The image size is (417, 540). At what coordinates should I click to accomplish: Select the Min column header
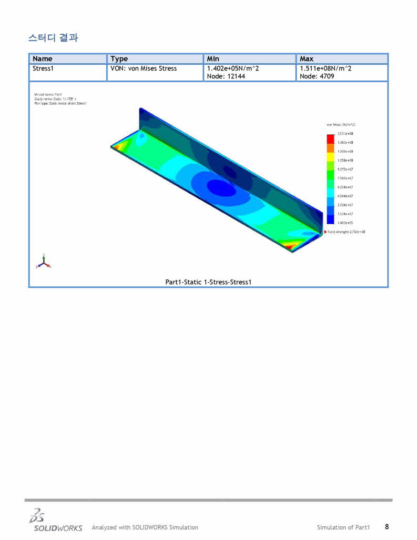point(213,59)
